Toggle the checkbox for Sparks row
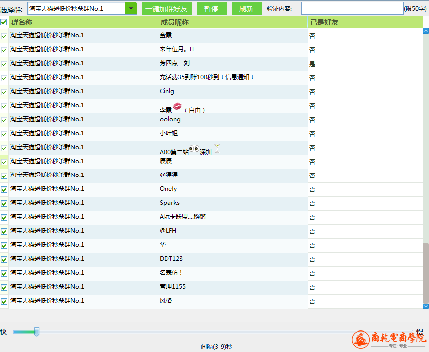This screenshot has width=429, height=352. (x=4, y=203)
